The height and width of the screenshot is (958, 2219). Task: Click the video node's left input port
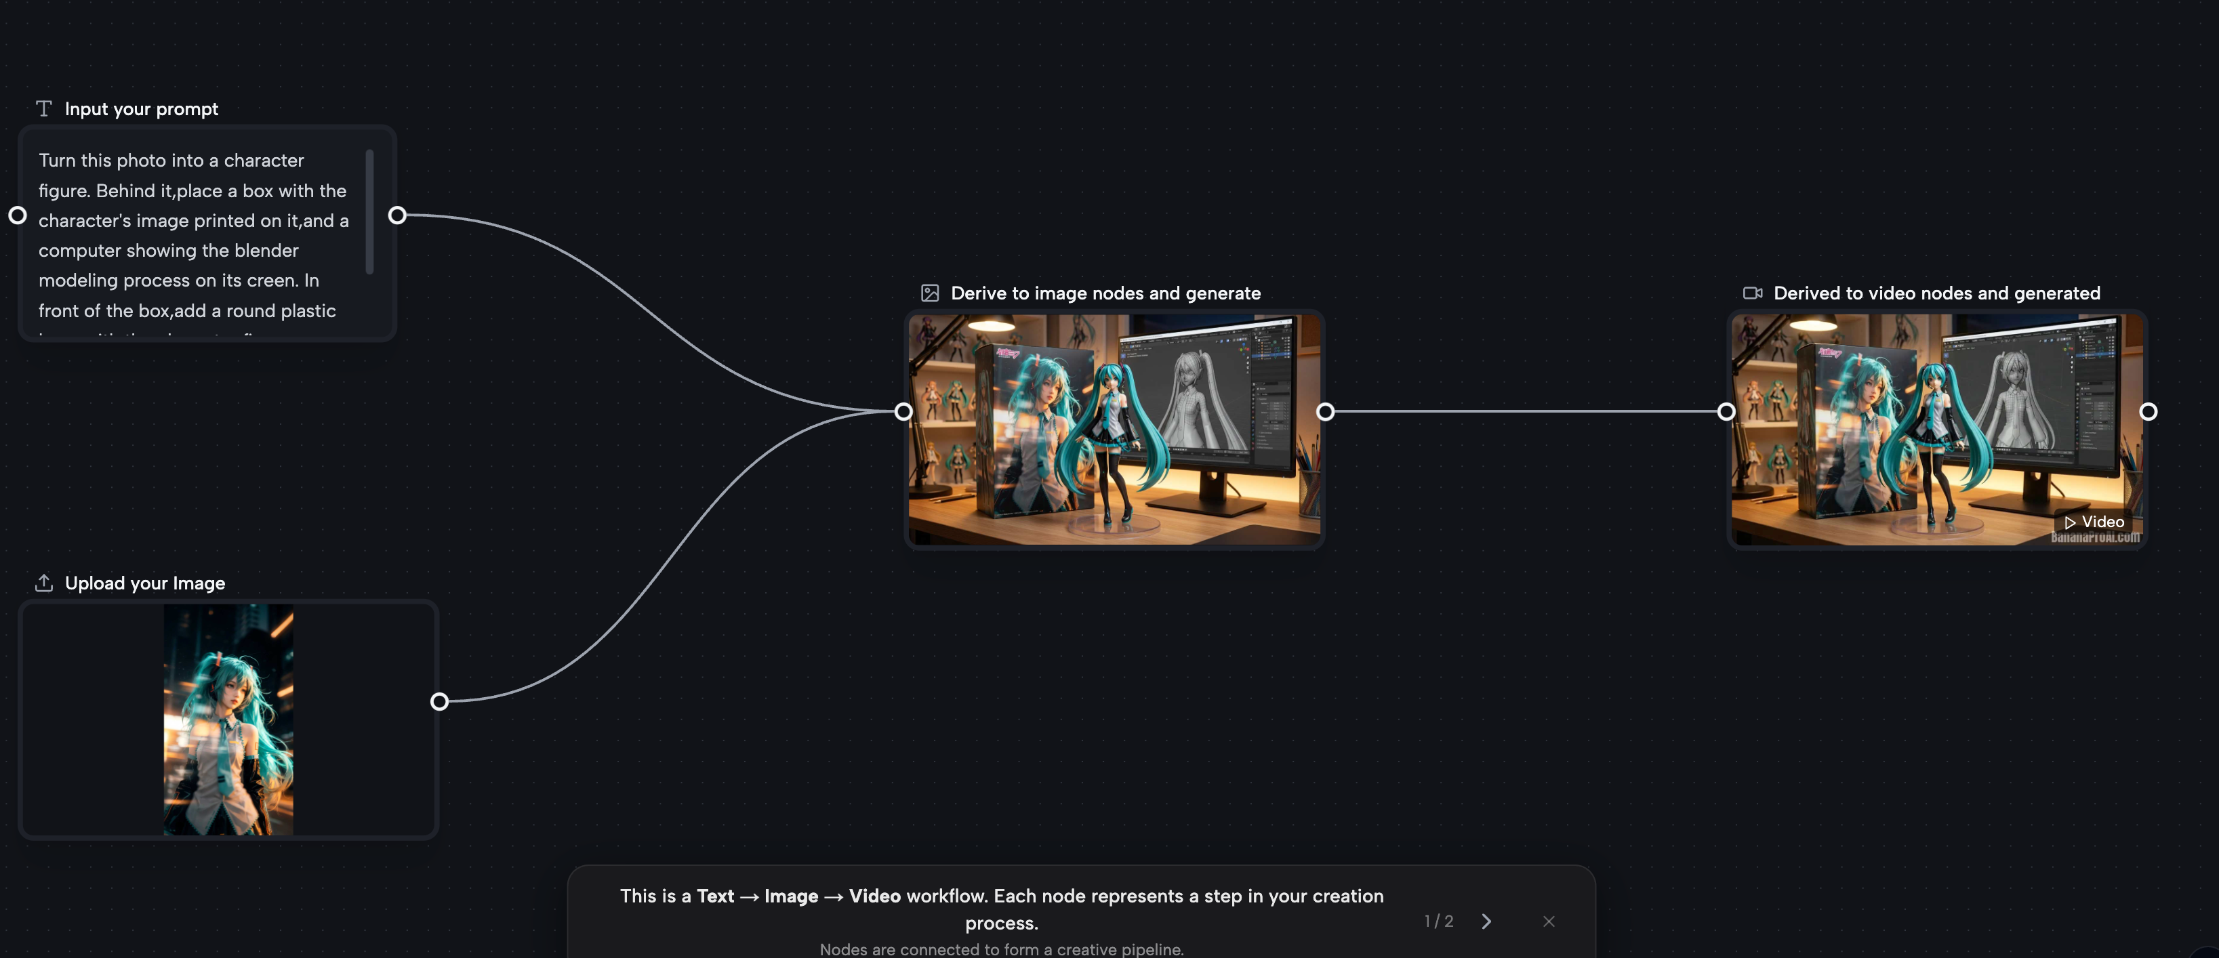(1726, 411)
